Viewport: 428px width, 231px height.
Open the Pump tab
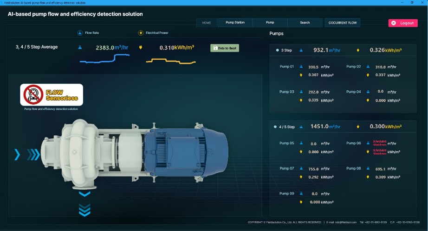[x=270, y=23]
